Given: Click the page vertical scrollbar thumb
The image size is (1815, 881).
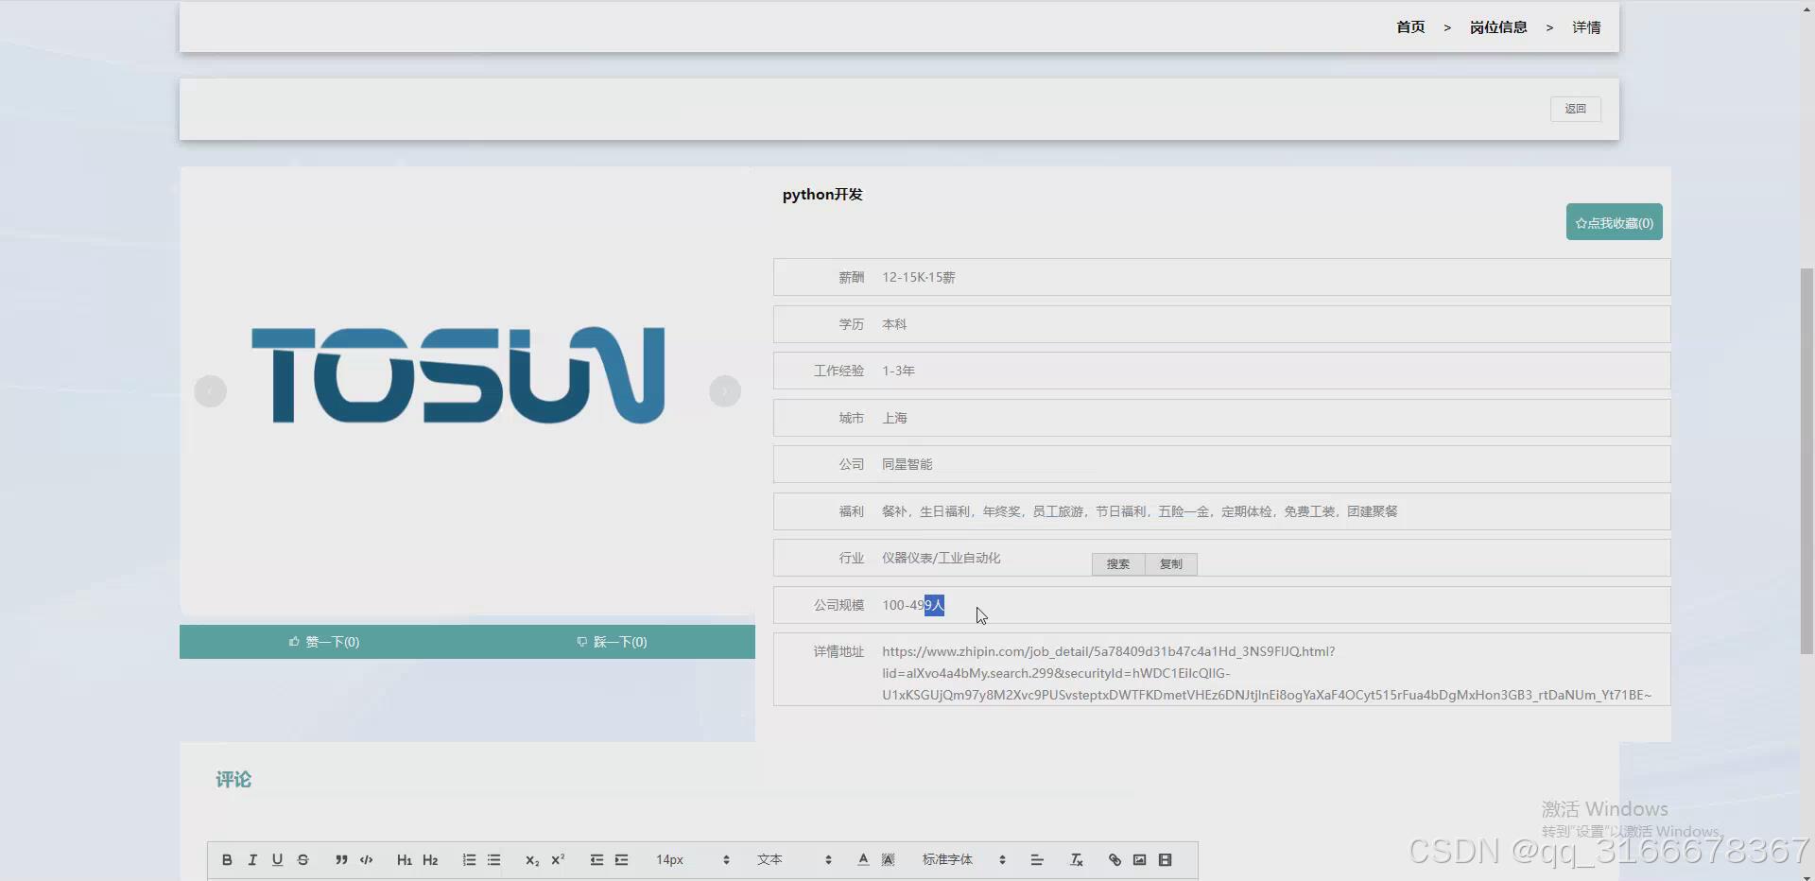Looking at the screenshot, I should [1806, 460].
